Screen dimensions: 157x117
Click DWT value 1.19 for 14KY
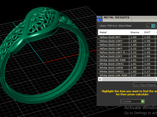(147, 45)
